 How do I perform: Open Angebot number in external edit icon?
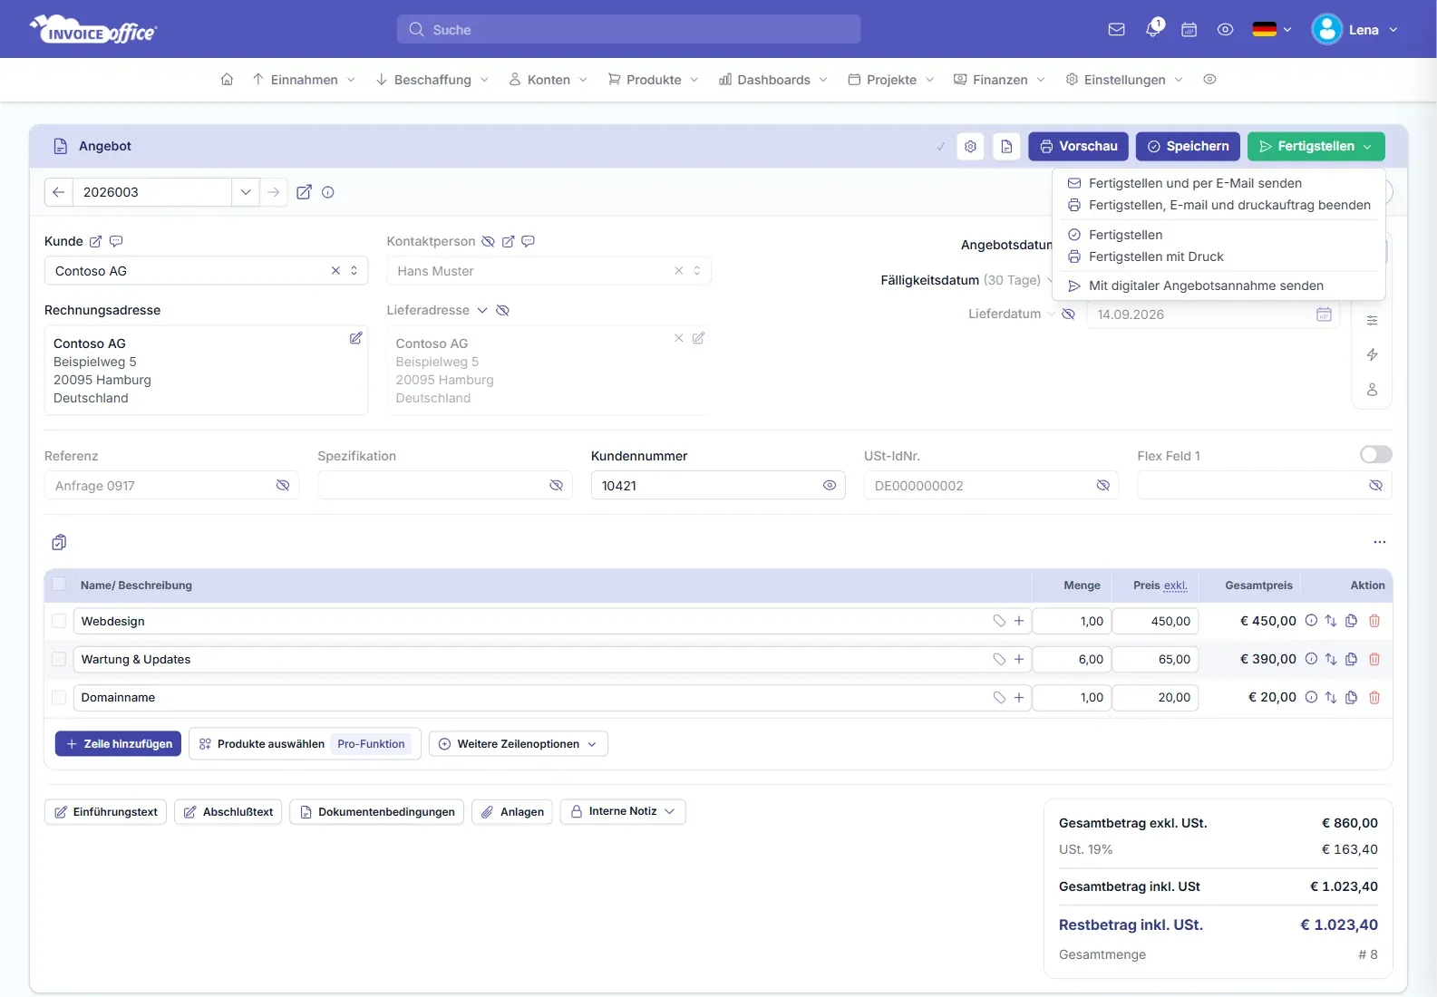pyautogui.click(x=304, y=192)
